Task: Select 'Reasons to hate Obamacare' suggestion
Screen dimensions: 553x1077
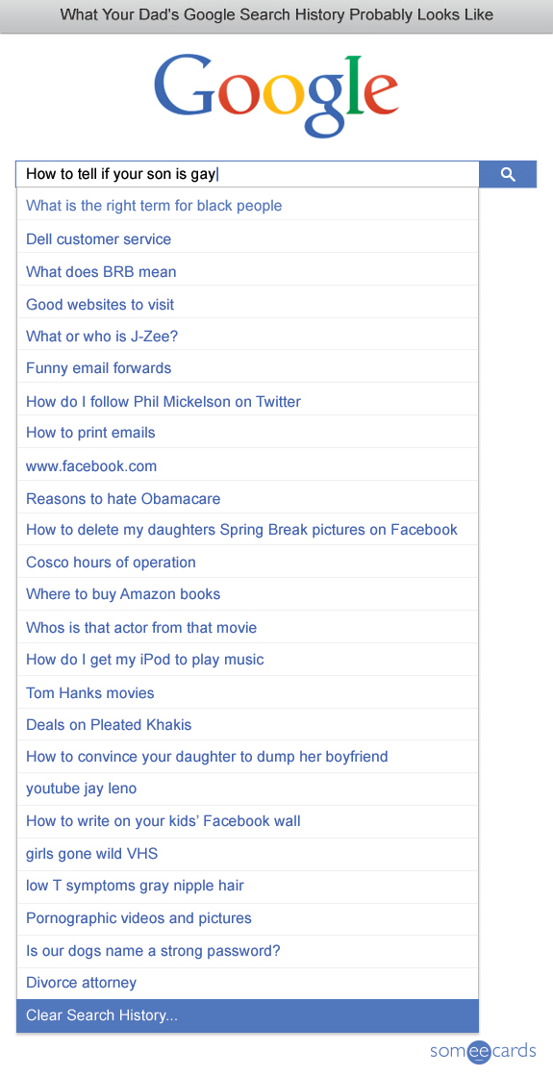Action: pos(247,498)
